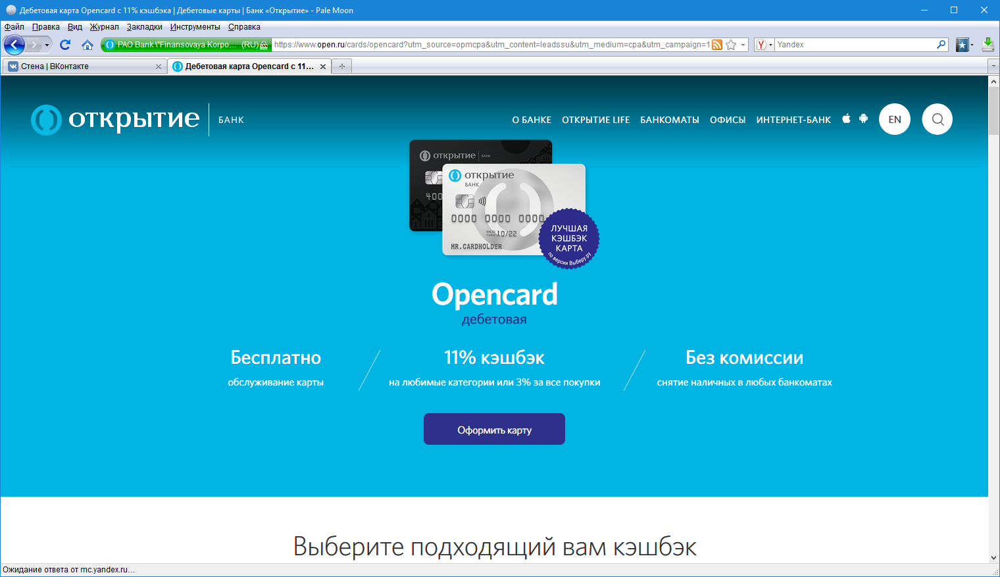Open the Файл menu
The image size is (1000, 577).
14,27
